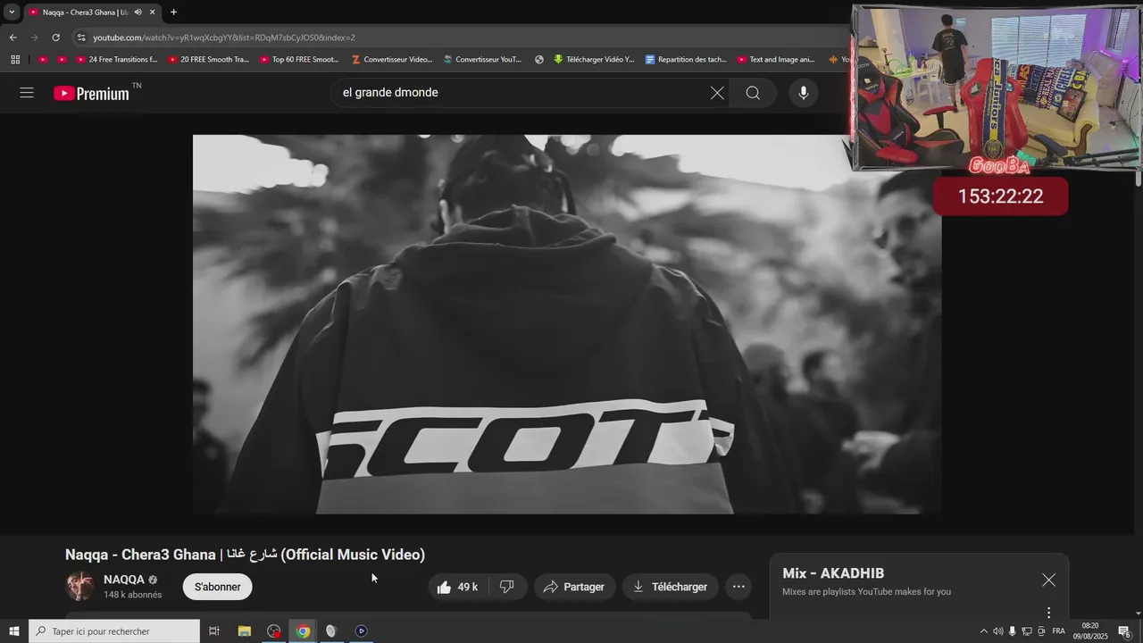This screenshot has height=643, width=1143.
Task: Open a new browser tab
Action: point(173,13)
